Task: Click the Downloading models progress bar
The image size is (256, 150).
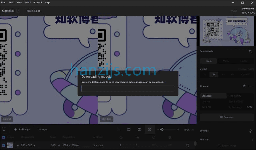Action: 128,89
